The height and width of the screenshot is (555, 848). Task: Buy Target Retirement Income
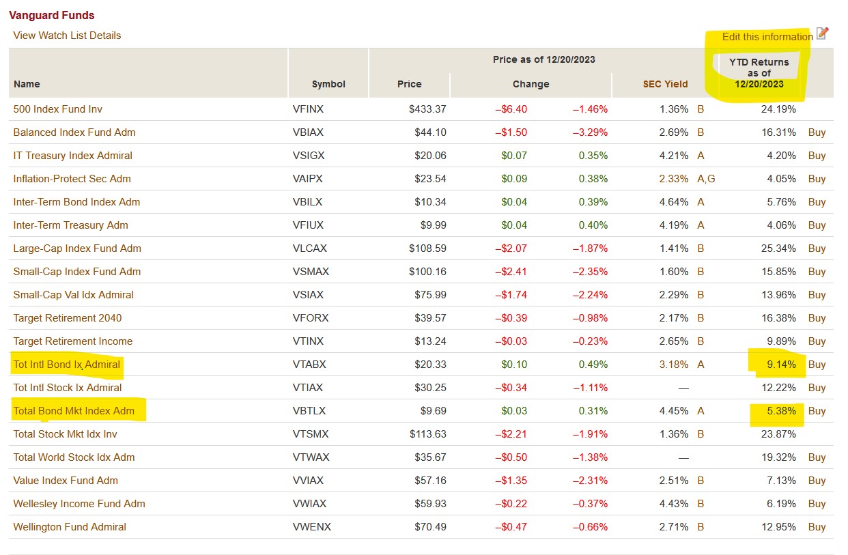coord(817,341)
